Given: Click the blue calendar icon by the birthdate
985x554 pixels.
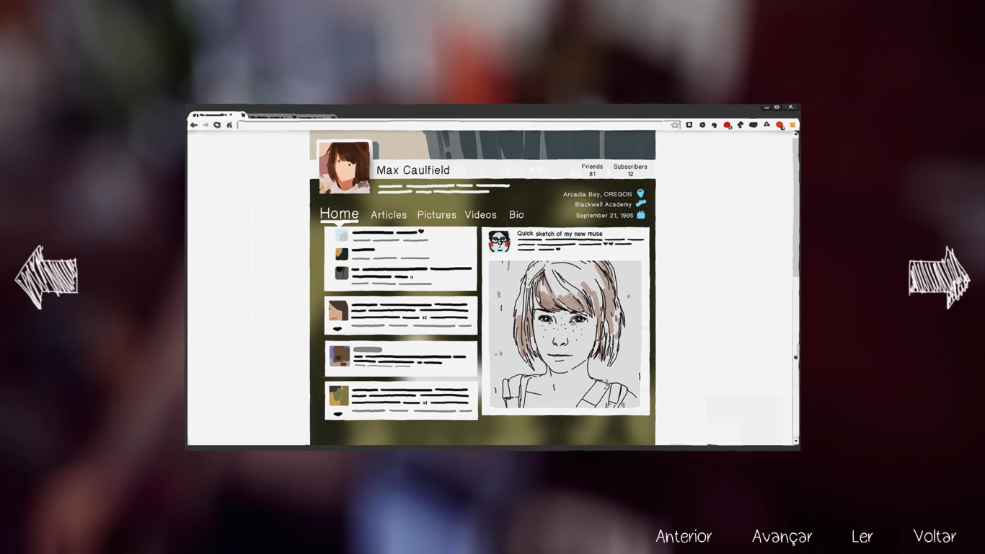Looking at the screenshot, I should click(x=640, y=215).
